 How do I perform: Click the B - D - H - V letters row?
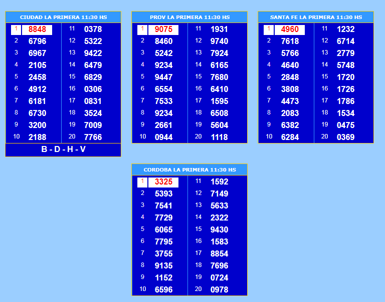click(x=63, y=149)
